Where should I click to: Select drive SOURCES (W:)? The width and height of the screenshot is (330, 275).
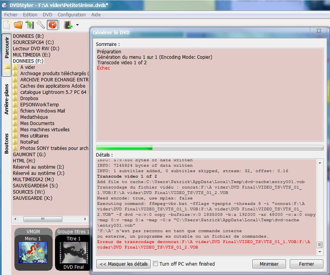click(x=28, y=192)
